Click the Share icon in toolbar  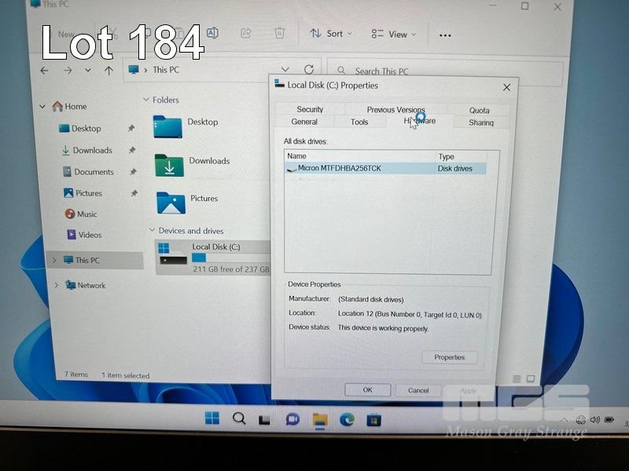click(x=245, y=34)
